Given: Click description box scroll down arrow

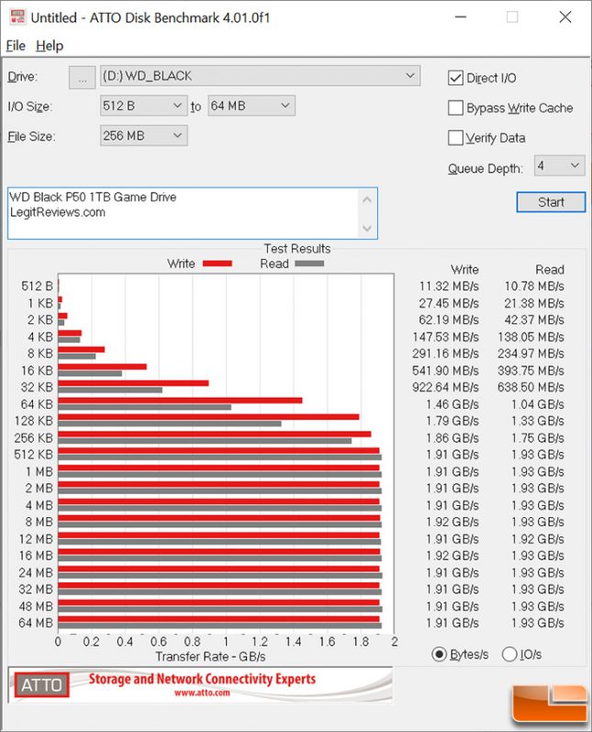Looking at the screenshot, I should 367,229.
